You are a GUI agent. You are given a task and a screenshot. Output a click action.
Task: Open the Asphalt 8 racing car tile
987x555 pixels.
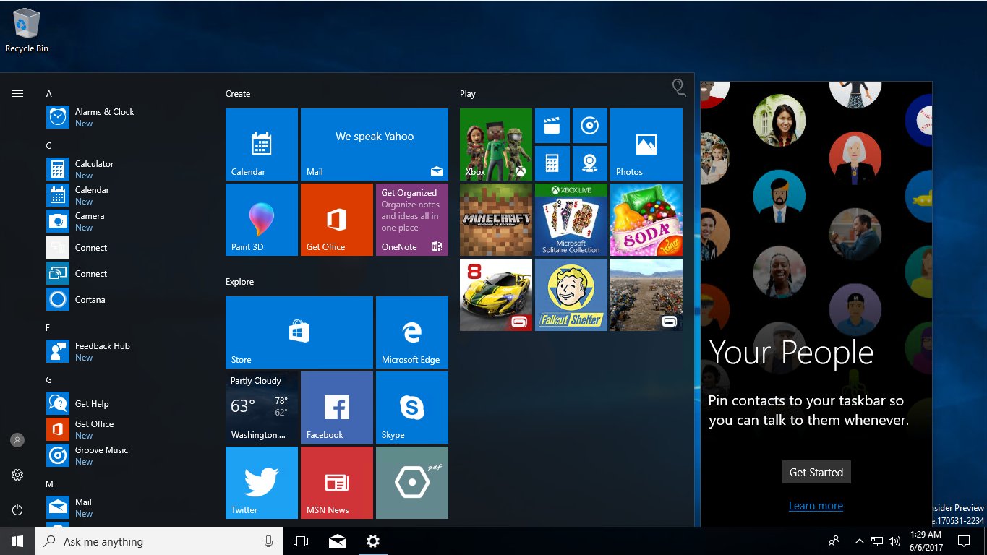tap(496, 295)
